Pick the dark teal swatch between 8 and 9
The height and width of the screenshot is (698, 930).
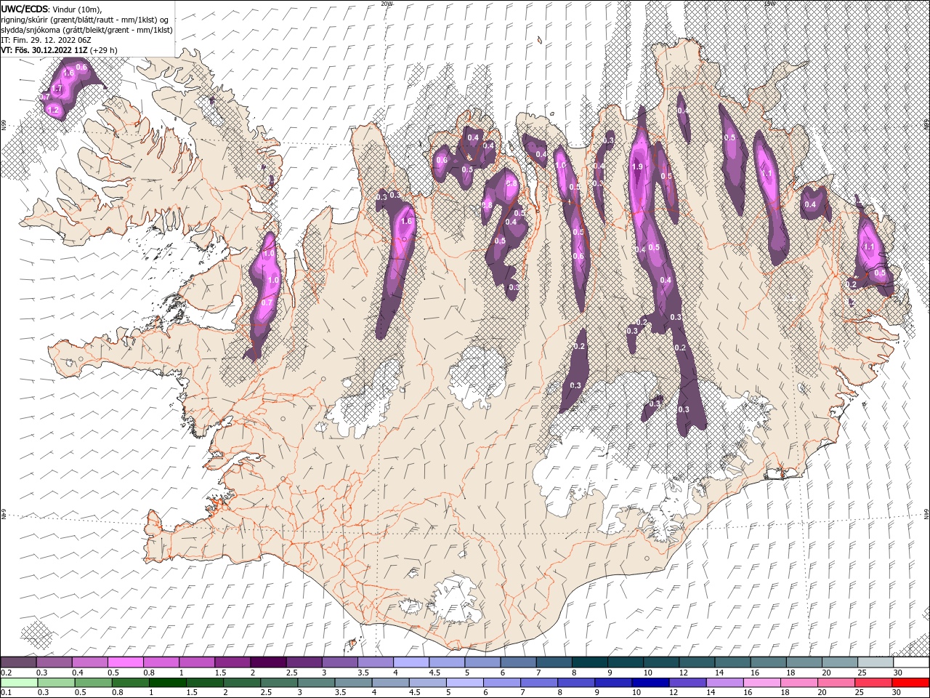(589, 662)
